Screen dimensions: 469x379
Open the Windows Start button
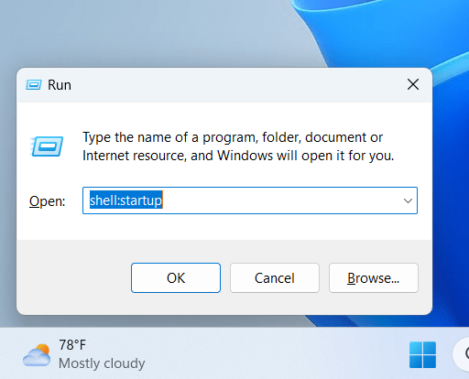tap(422, 355)
